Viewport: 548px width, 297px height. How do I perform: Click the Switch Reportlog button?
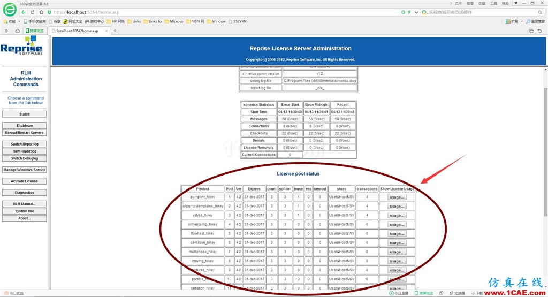[25, 144]
